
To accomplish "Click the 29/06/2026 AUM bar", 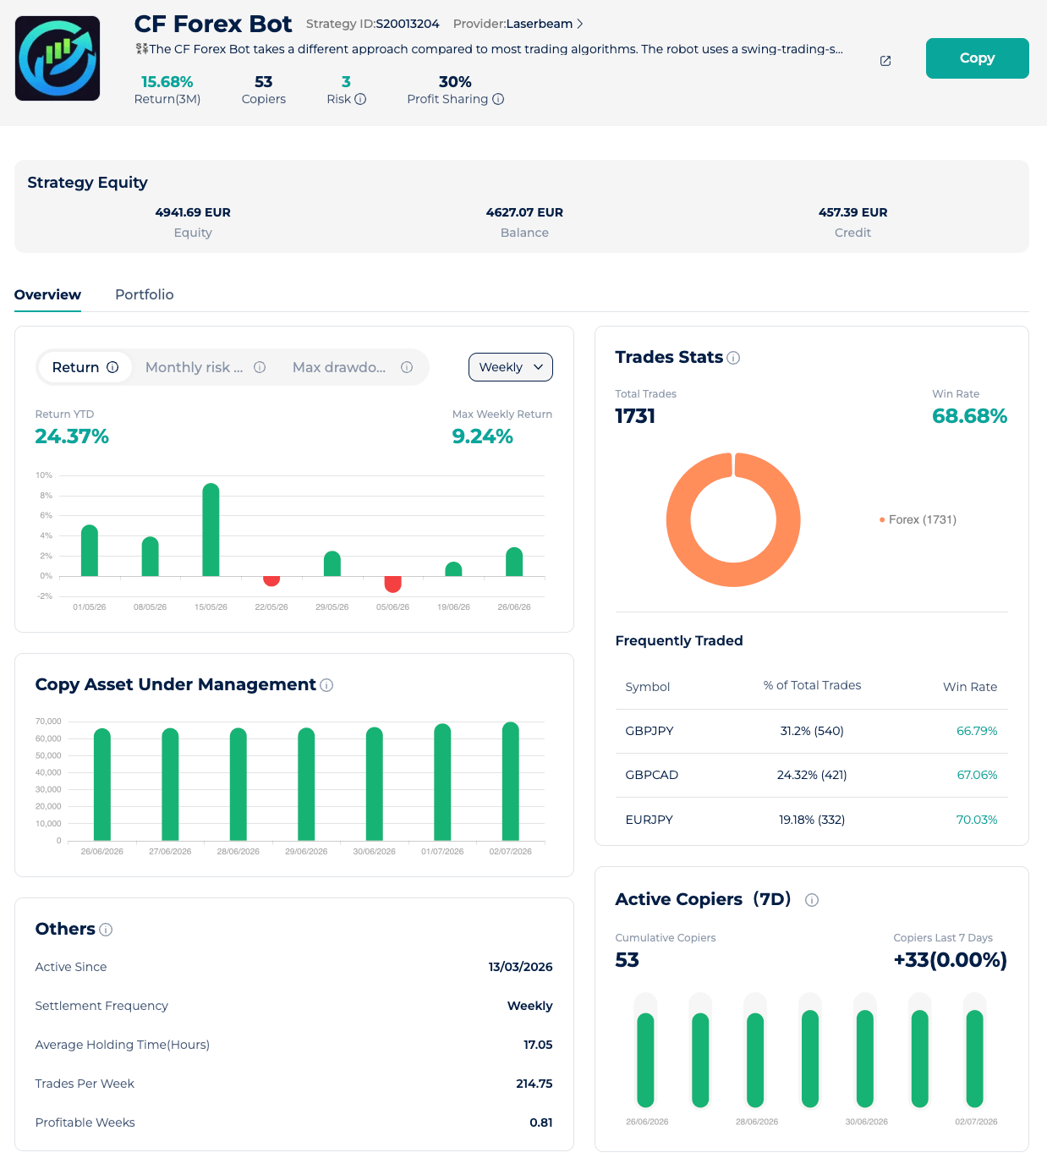I will point(306,785).
